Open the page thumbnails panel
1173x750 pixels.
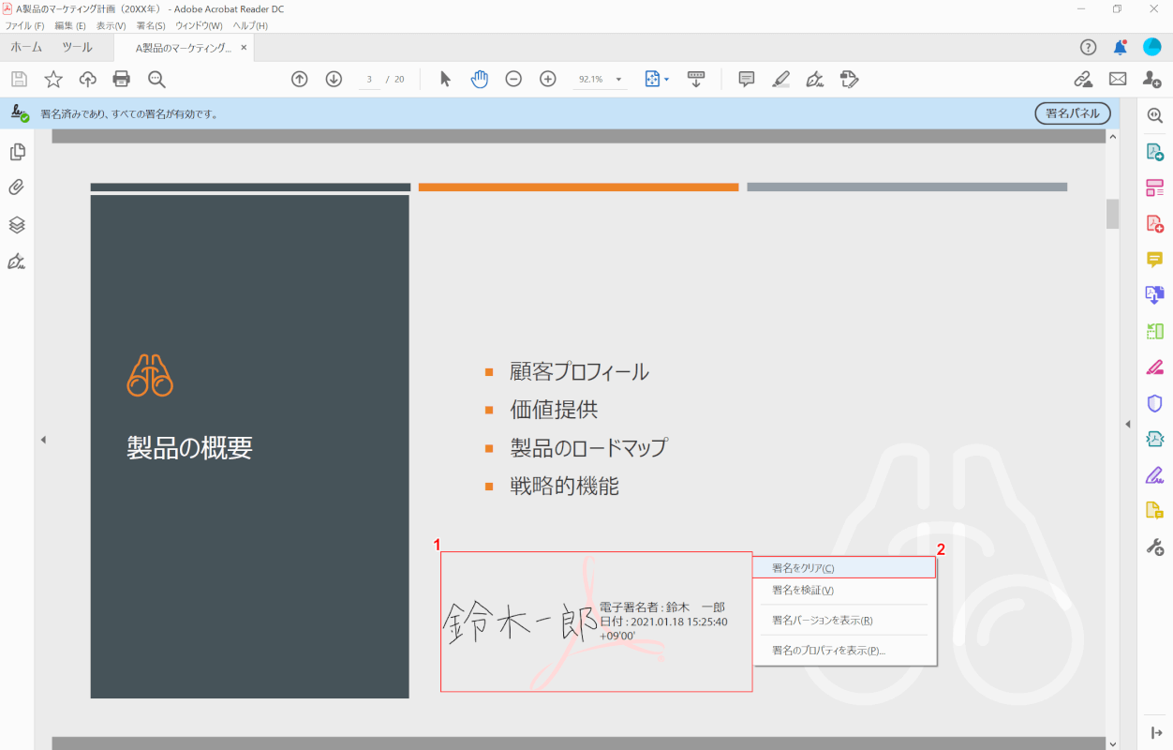coord(17,151)
